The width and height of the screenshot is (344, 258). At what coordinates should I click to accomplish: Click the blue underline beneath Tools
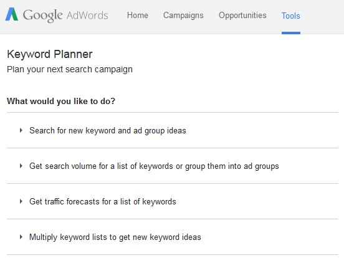coord(291,33)
